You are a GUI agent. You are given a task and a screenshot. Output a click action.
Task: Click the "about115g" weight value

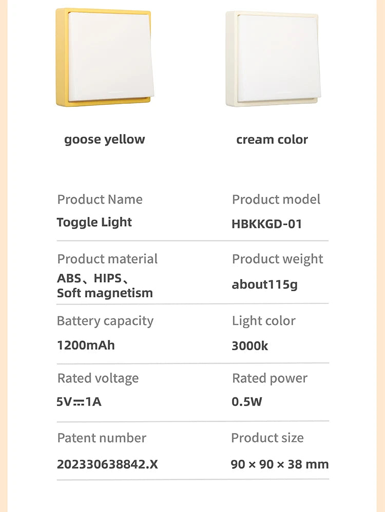264,285
